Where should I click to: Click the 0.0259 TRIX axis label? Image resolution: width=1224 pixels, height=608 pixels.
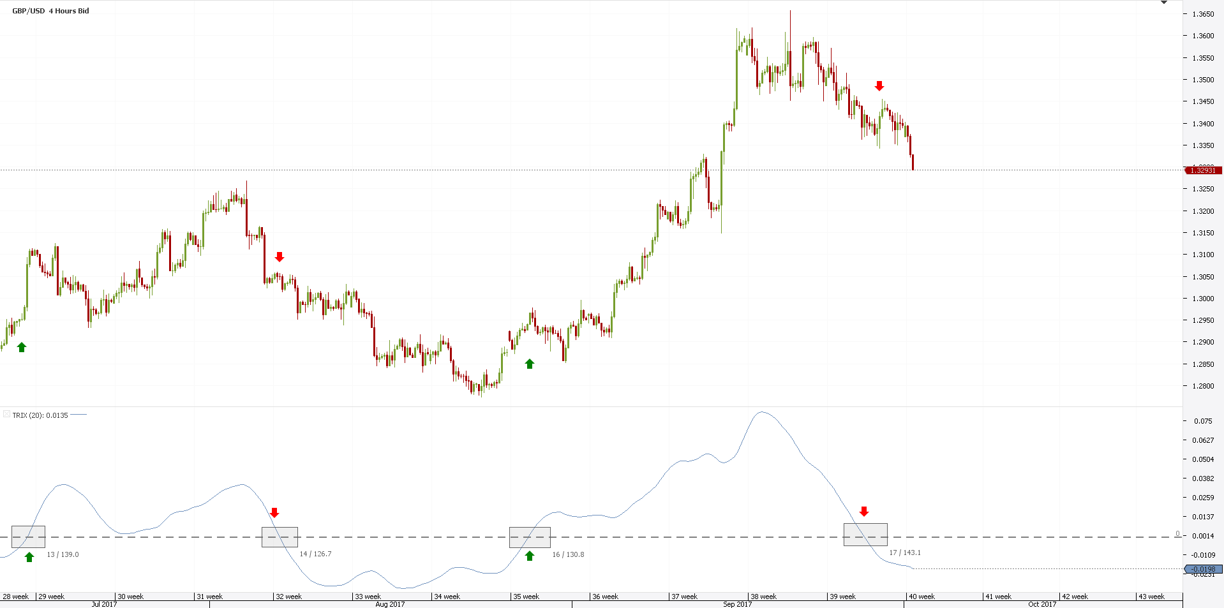tap(1203, 498)
